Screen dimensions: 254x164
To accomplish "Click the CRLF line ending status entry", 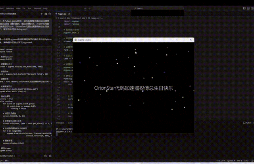I will tap(246, 161).
